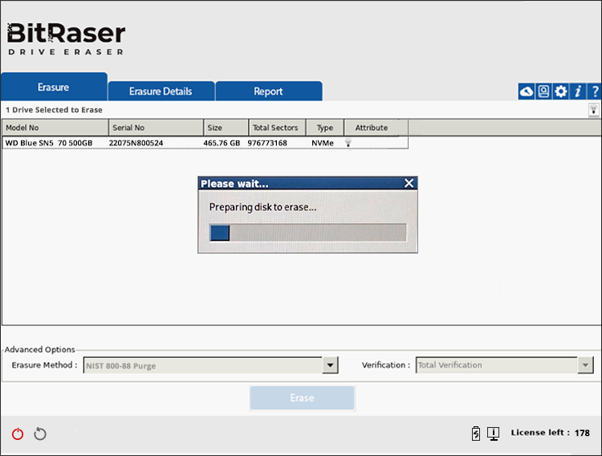This screenshot has height=456, width=602.
Task: Switch to the Erasure Details tab
Action: pyautogui.click(x=161, y=92)
